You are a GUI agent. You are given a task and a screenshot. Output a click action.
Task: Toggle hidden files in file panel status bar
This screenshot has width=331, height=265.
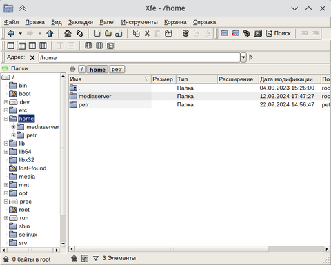(x=74, y=258)
